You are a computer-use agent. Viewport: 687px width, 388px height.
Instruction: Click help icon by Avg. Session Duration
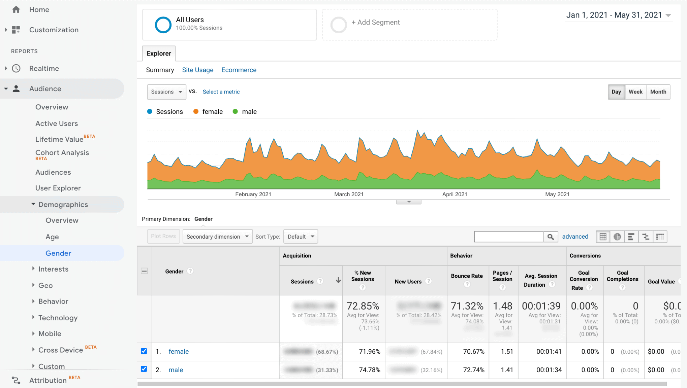(552, 284)
